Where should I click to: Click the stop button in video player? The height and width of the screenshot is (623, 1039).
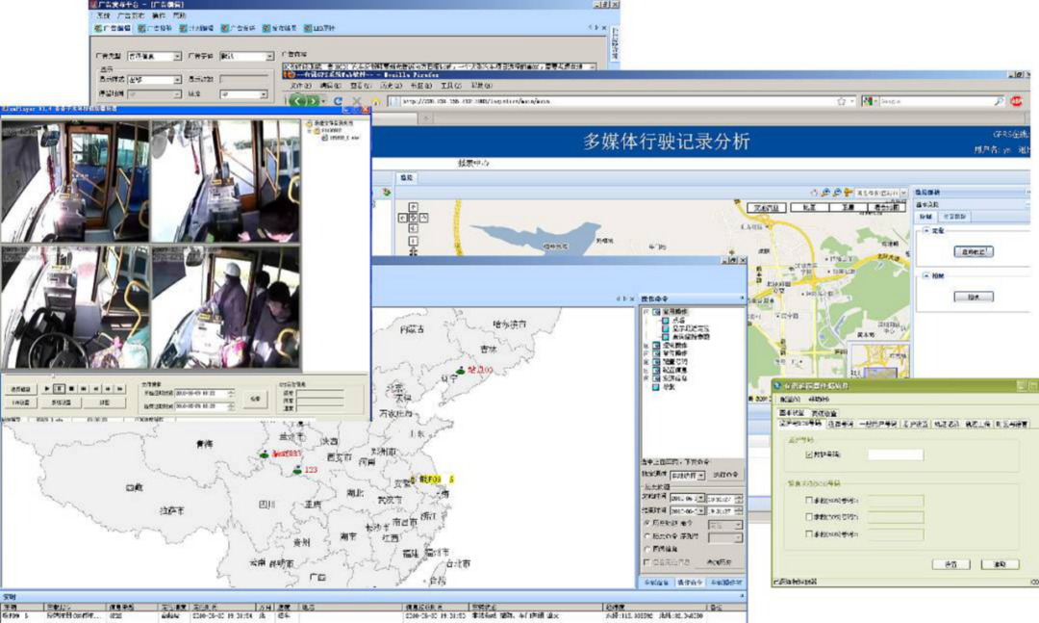pyautogui.click(x=72, y=388)
